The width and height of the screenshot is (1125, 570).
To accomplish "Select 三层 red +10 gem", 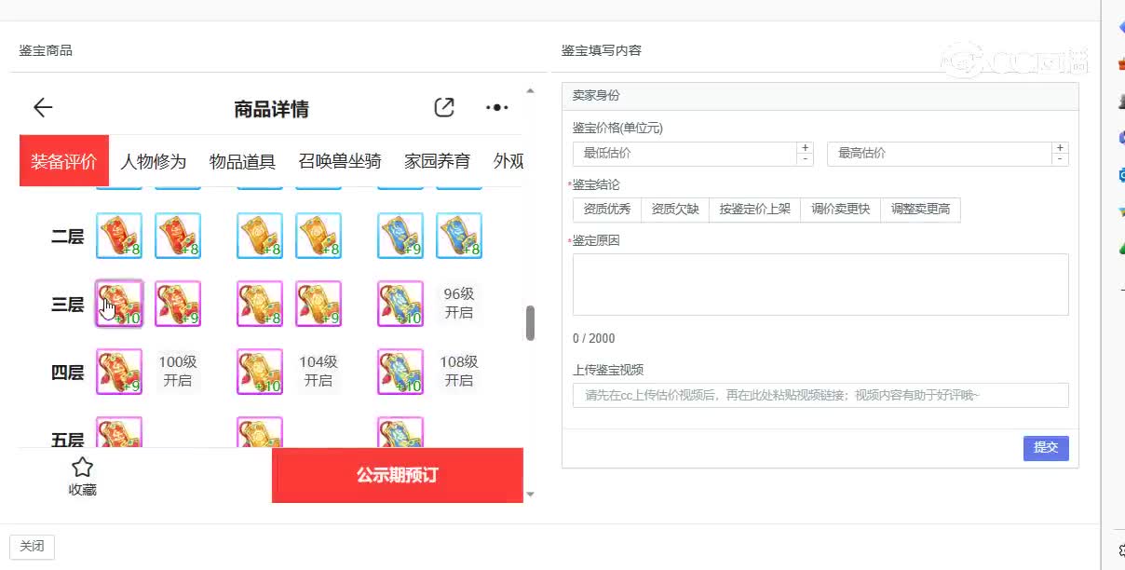I will point(119,304).
